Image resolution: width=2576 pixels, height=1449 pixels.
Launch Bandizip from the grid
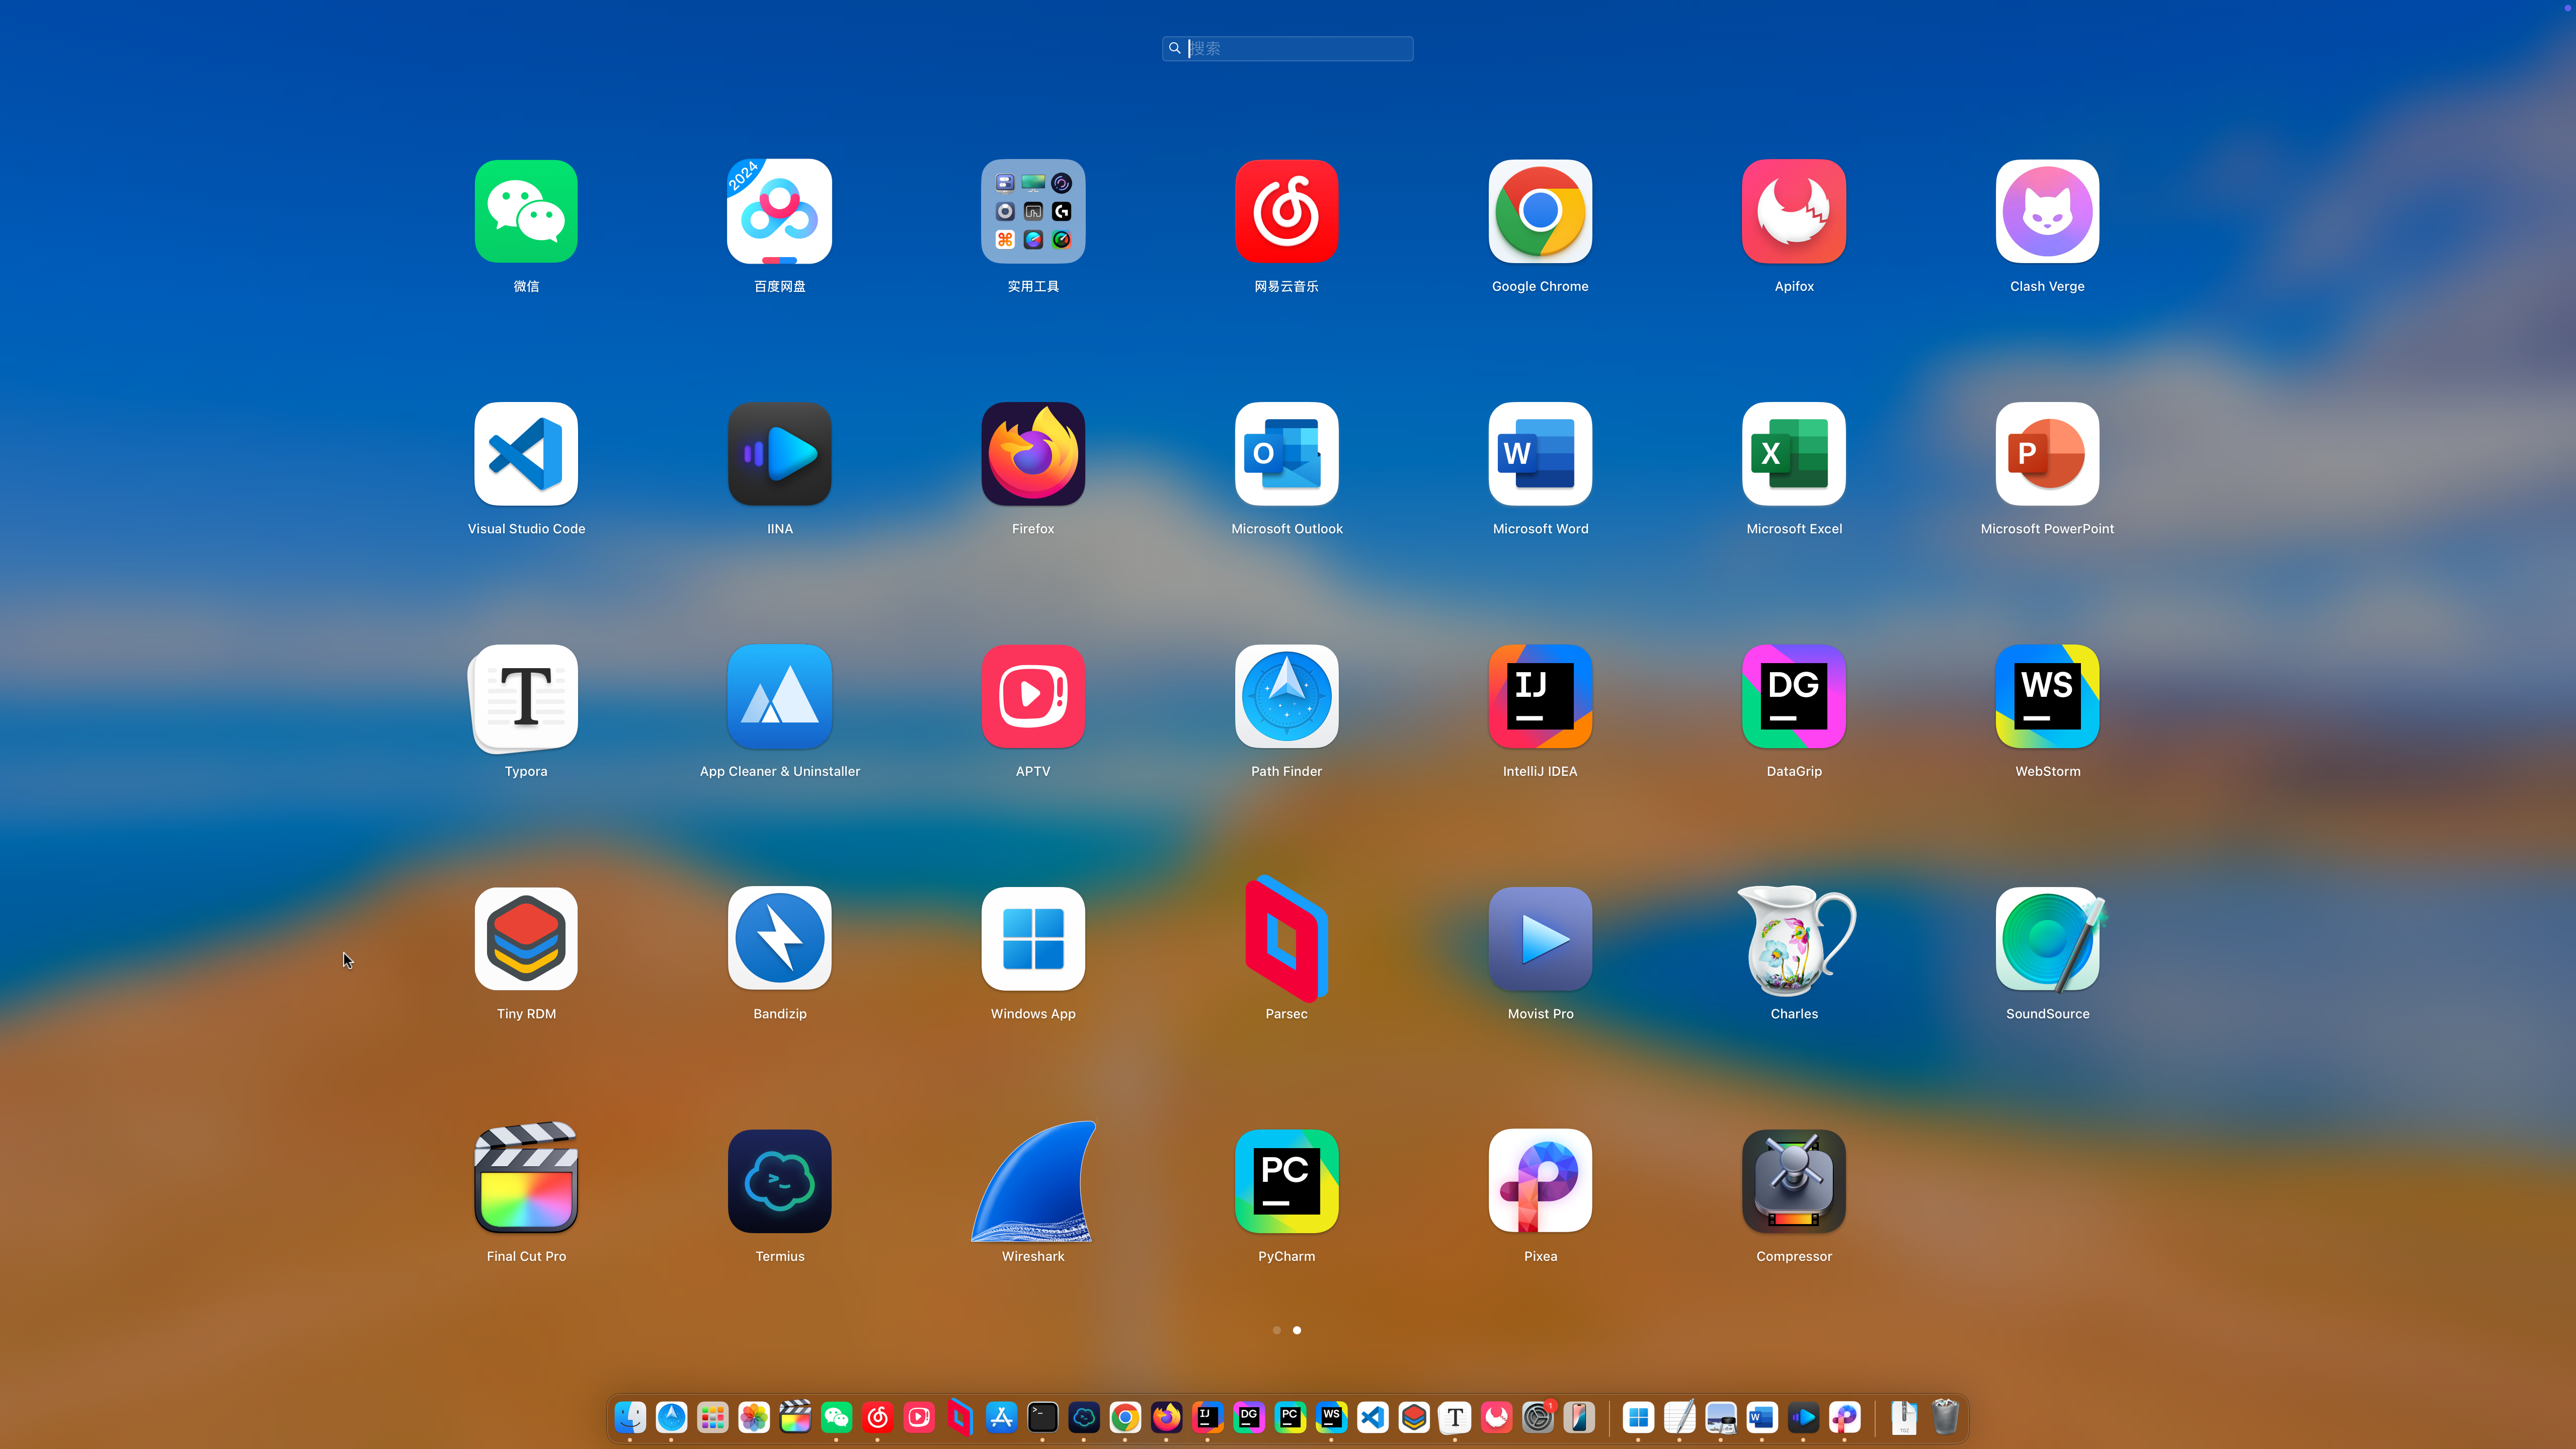pyautogui.click(x=779, y=939)
